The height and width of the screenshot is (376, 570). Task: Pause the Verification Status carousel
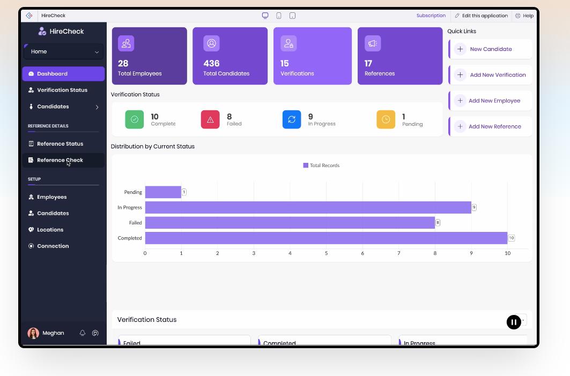(514, 321)
